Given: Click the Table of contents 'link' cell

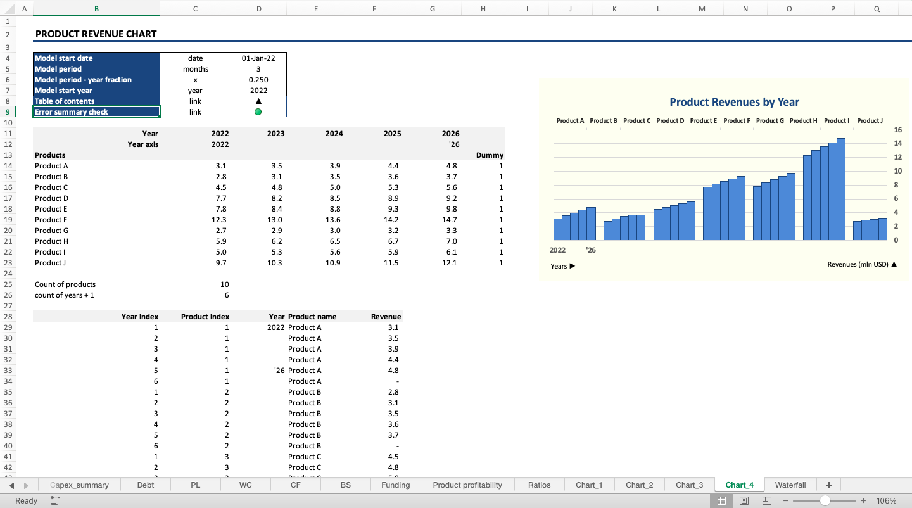Looking at the screenshot, I should [x=195, y=101].
